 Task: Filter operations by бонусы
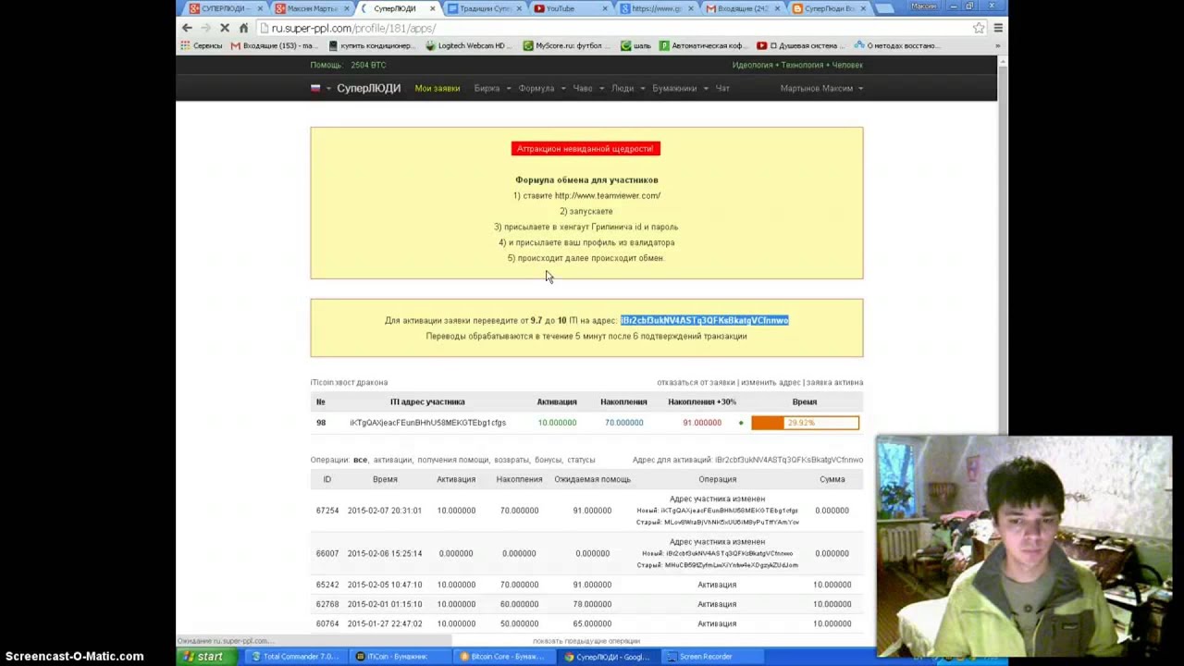(x=551, y=460)
